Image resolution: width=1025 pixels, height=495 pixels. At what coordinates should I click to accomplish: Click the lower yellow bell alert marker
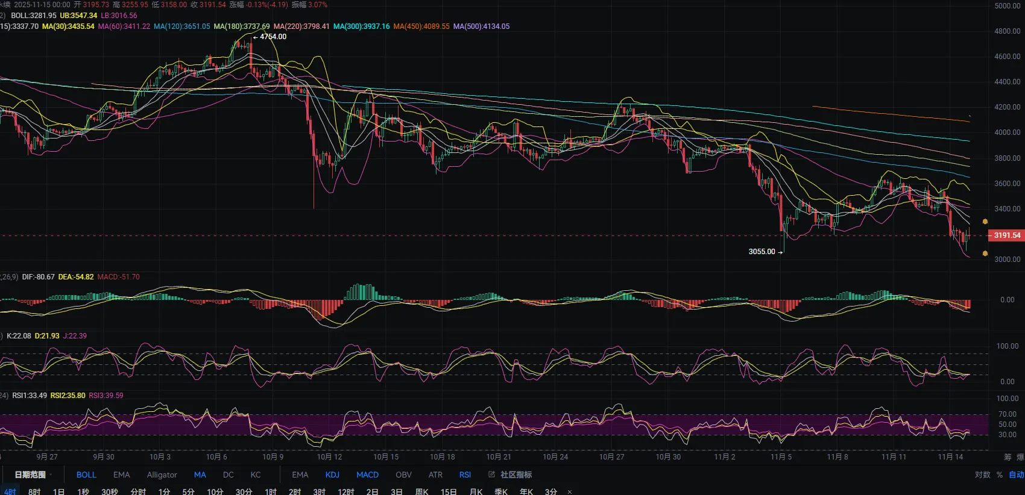[985, 254]
